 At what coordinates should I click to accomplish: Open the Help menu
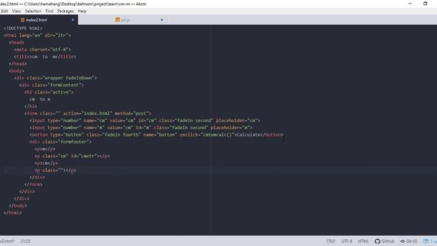coord(82,11)
